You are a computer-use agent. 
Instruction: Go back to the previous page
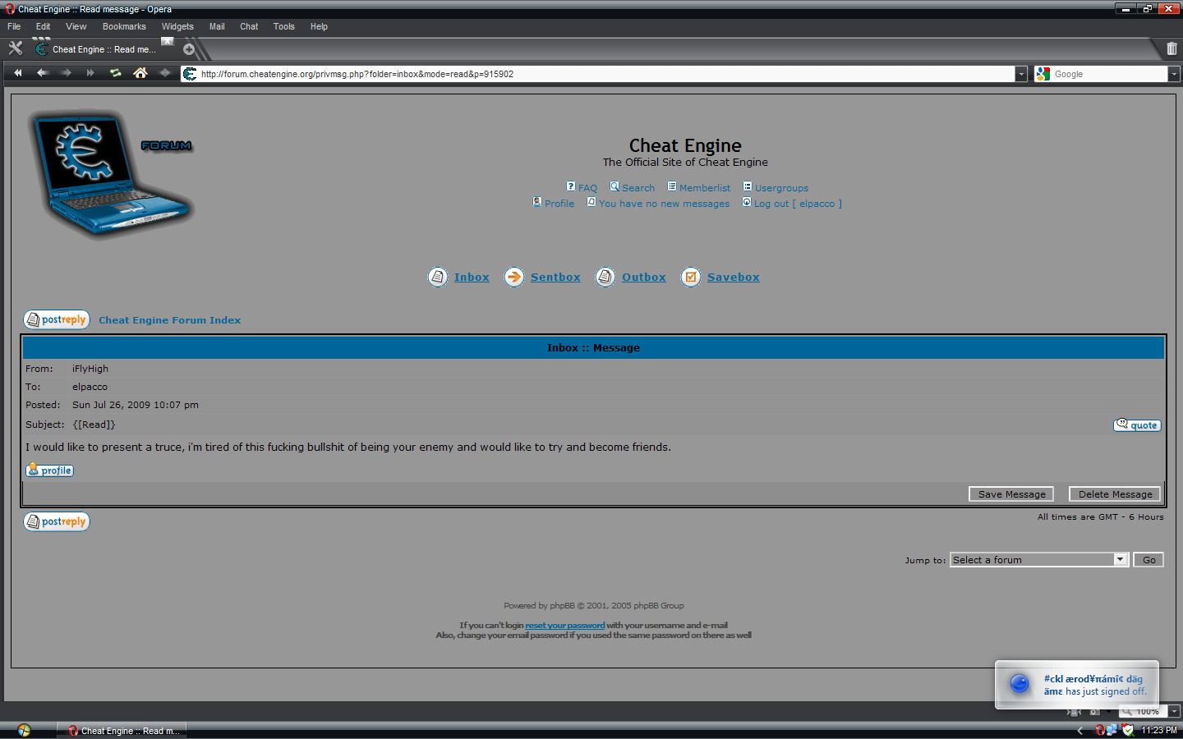coord(42,73)
